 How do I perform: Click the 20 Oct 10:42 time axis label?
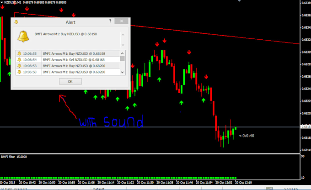point(27,183)
